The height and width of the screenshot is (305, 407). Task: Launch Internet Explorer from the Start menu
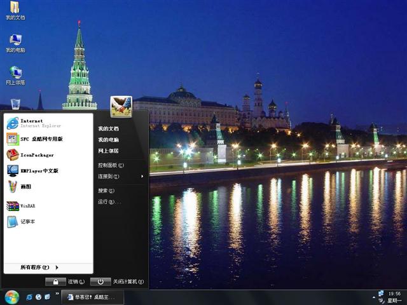(48, 123)
